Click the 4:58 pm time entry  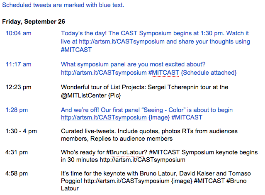[x=17, y=173]
